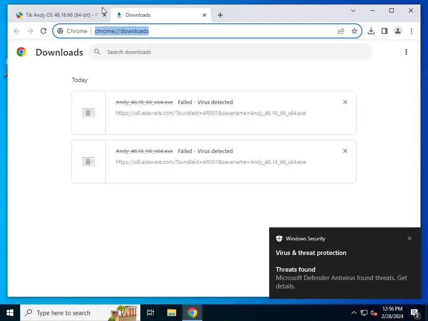Reload the page with the refresh icon
This screenshot has height=321, width=428.
[x=43, y=31]
